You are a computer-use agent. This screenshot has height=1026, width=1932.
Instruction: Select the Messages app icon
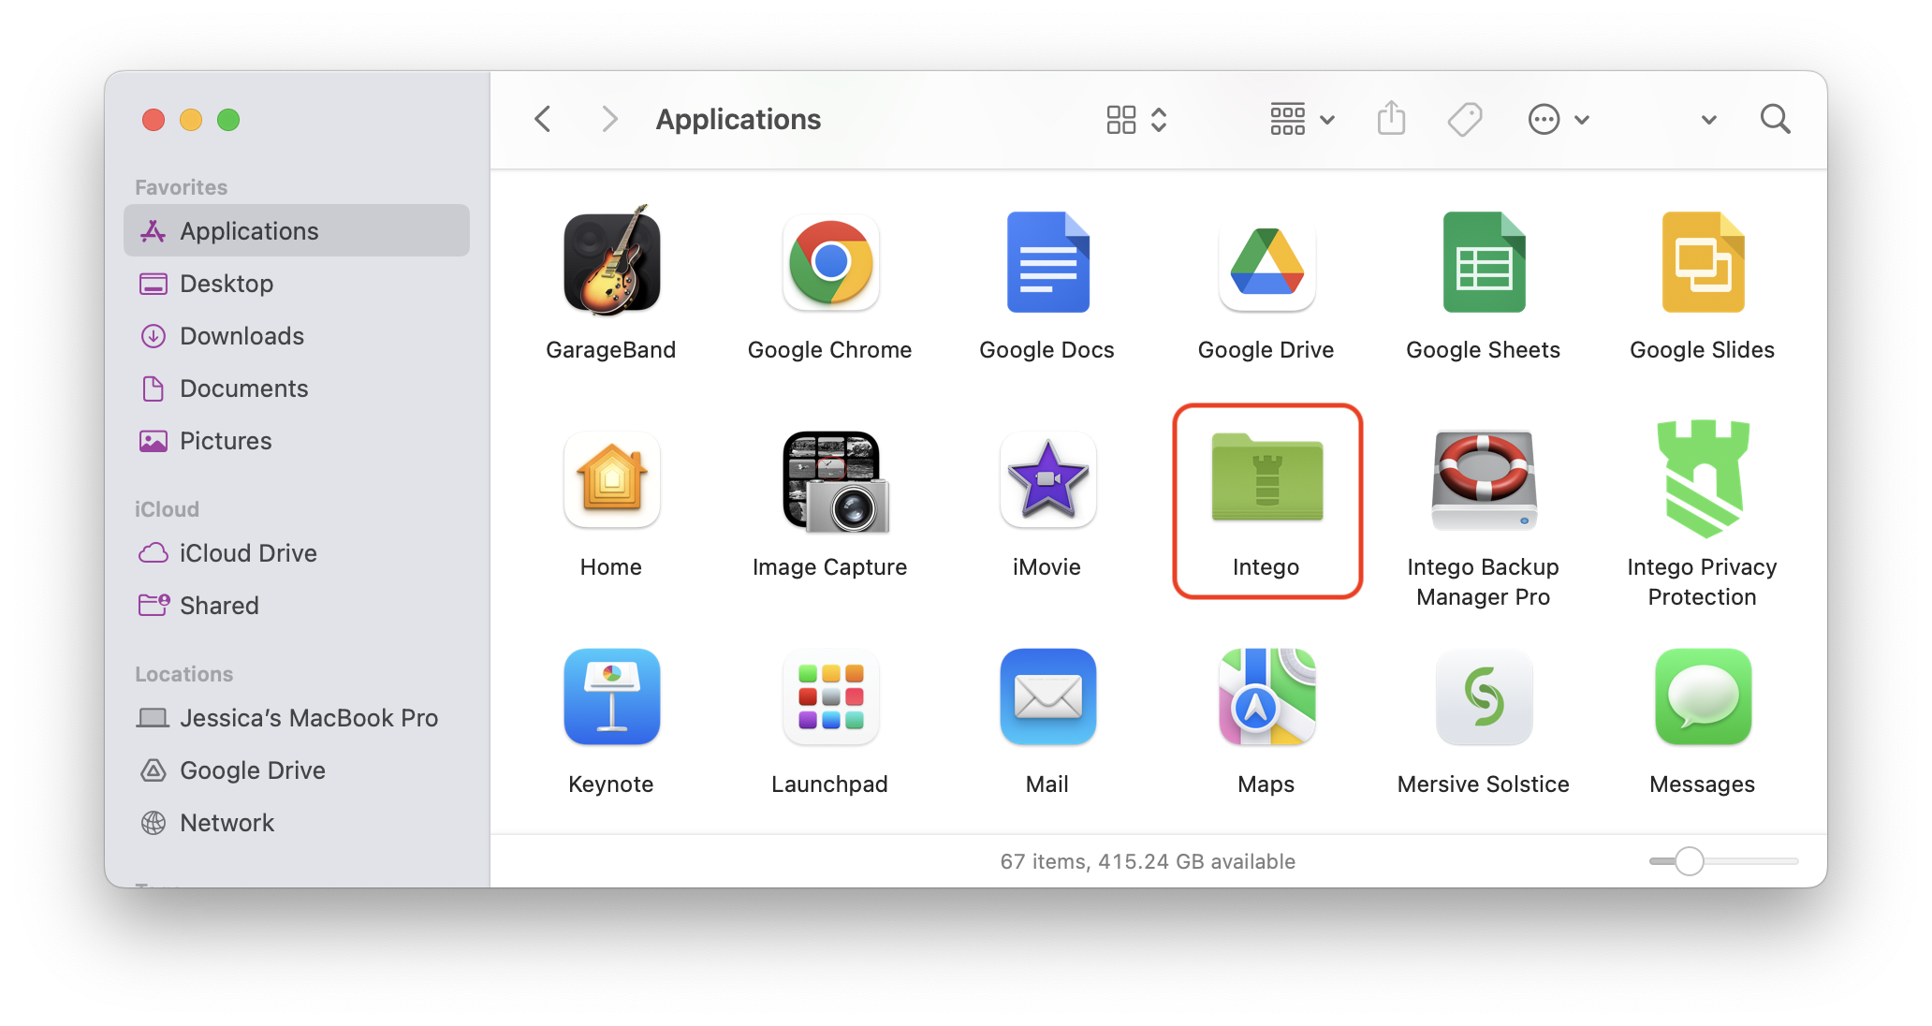click(x=1703, y=696)
